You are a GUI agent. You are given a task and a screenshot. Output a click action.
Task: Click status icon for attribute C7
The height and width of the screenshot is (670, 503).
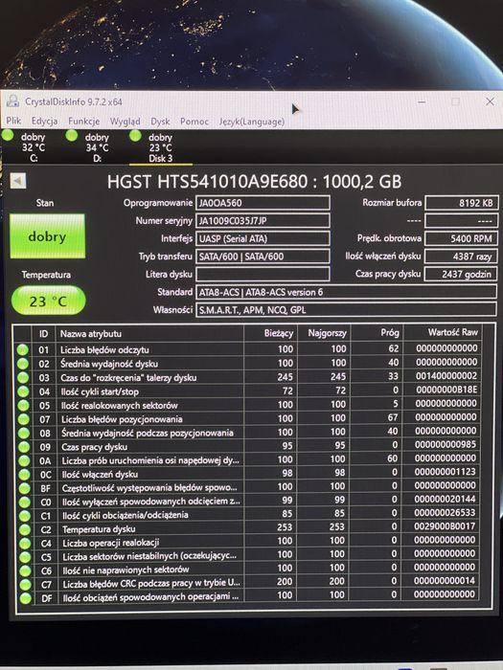click(x=26, y=585)
